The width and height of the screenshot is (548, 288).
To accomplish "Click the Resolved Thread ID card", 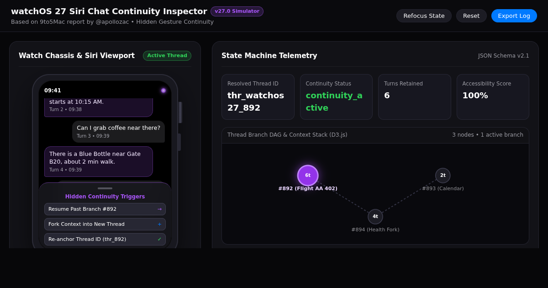I will coord(258,97).
